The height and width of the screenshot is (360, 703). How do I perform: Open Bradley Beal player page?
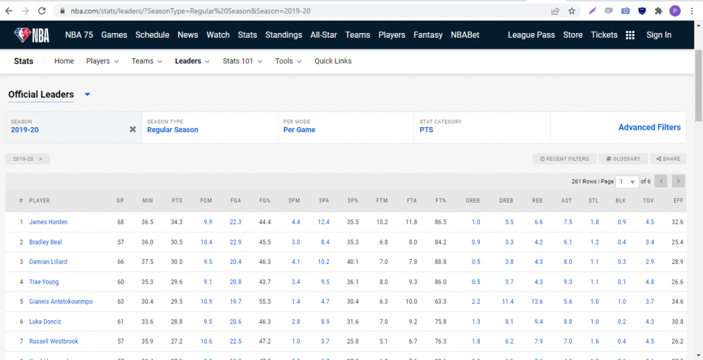pos(46,242)
